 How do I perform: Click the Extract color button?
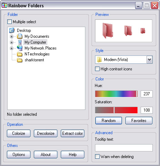click(x=73, y=133)
